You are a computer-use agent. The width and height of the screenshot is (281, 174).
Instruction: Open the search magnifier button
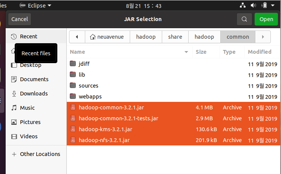coord(244,19)
